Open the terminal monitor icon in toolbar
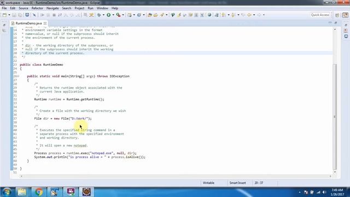This screenshot has width=350, height=197. [x=27, y=15]
